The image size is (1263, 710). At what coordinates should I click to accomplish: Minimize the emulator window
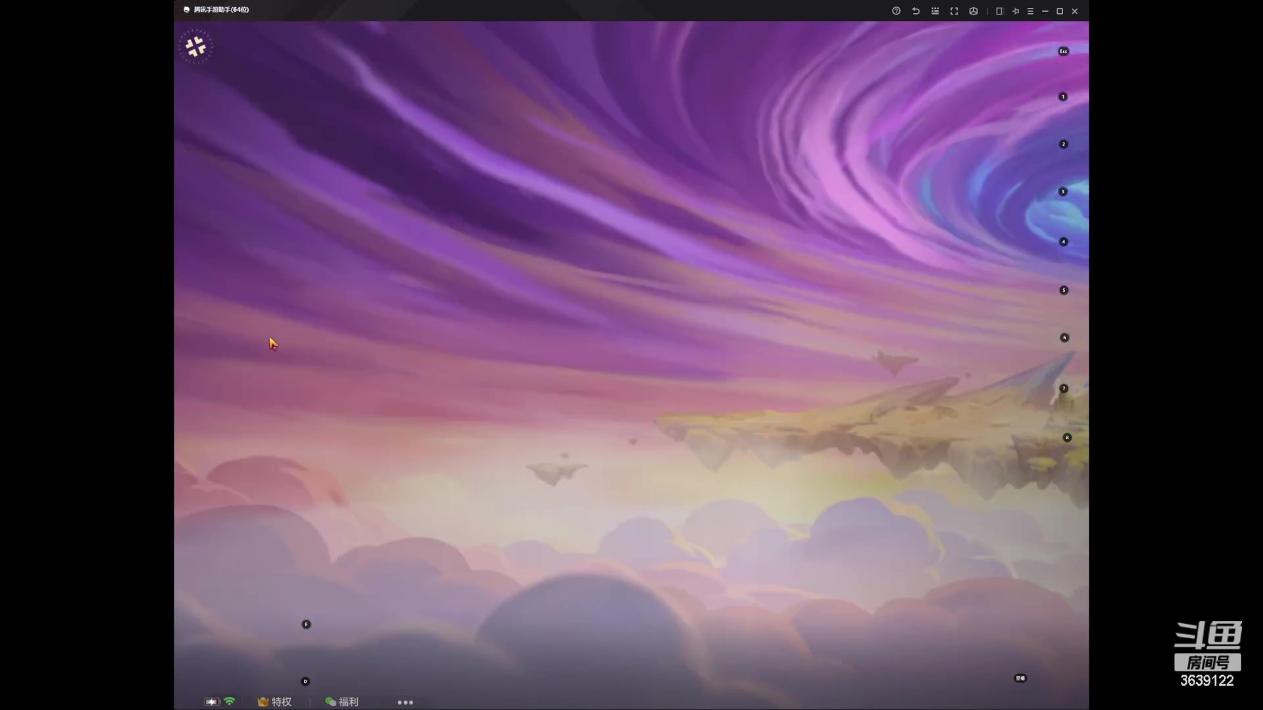(1045, 11)
